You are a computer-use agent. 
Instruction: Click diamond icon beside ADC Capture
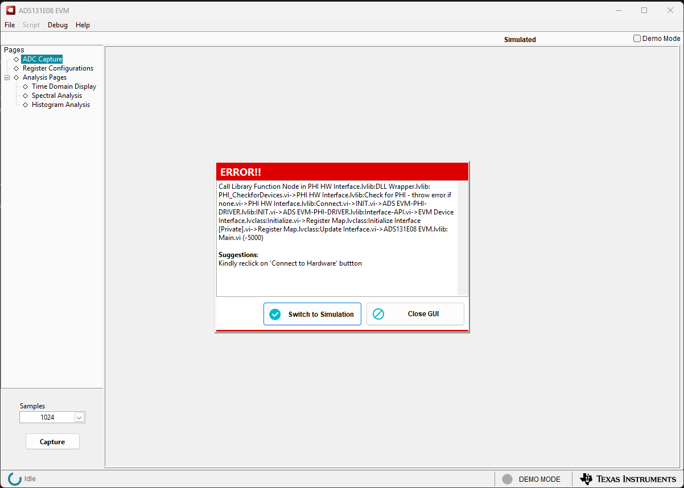[x=16, y=59]
